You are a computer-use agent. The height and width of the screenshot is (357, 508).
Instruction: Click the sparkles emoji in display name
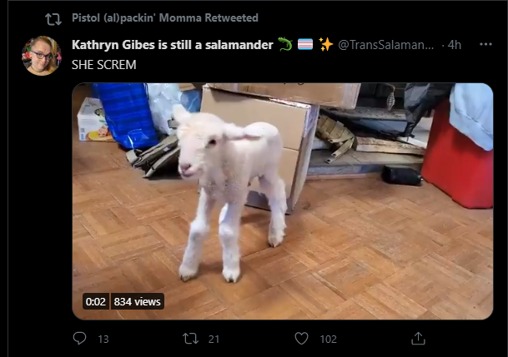click(325, 44)
